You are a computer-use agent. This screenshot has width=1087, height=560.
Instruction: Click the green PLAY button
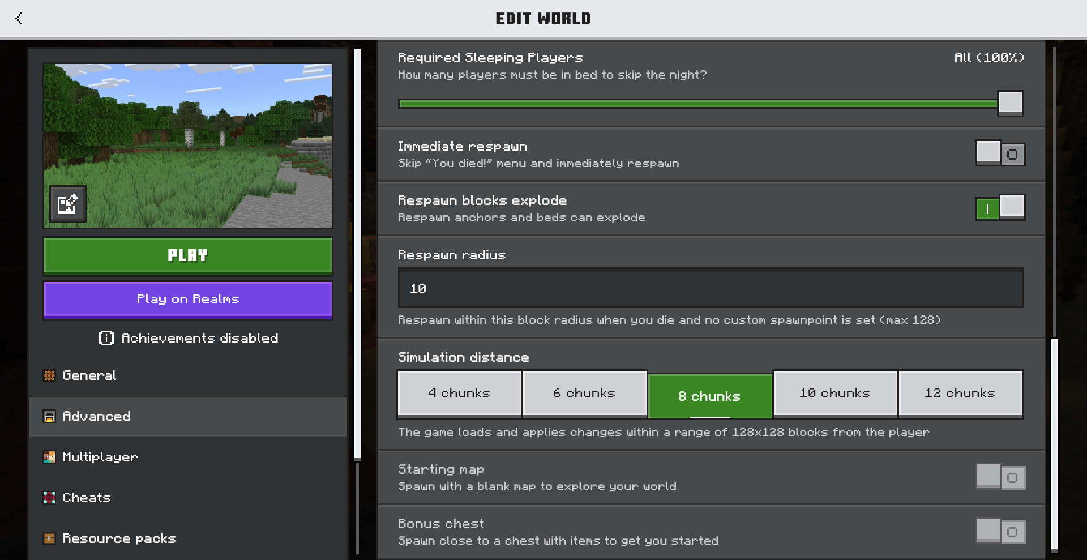(188, 256)
